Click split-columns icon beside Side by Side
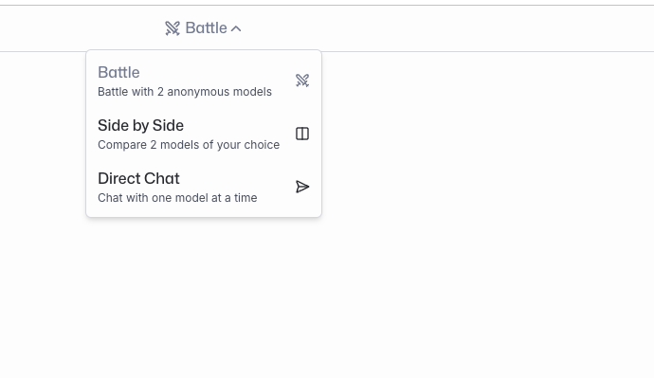This screenshot has width=654, height=378. [302, 134]
